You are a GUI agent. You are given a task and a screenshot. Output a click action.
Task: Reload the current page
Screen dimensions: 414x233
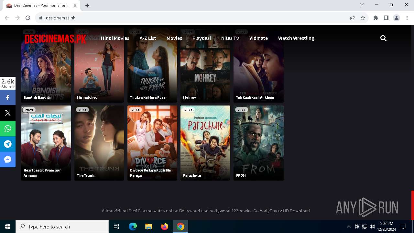(28, 18)
